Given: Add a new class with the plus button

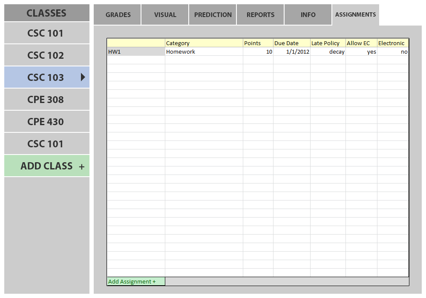Looking at the screenshot, I should coord(81,166).
